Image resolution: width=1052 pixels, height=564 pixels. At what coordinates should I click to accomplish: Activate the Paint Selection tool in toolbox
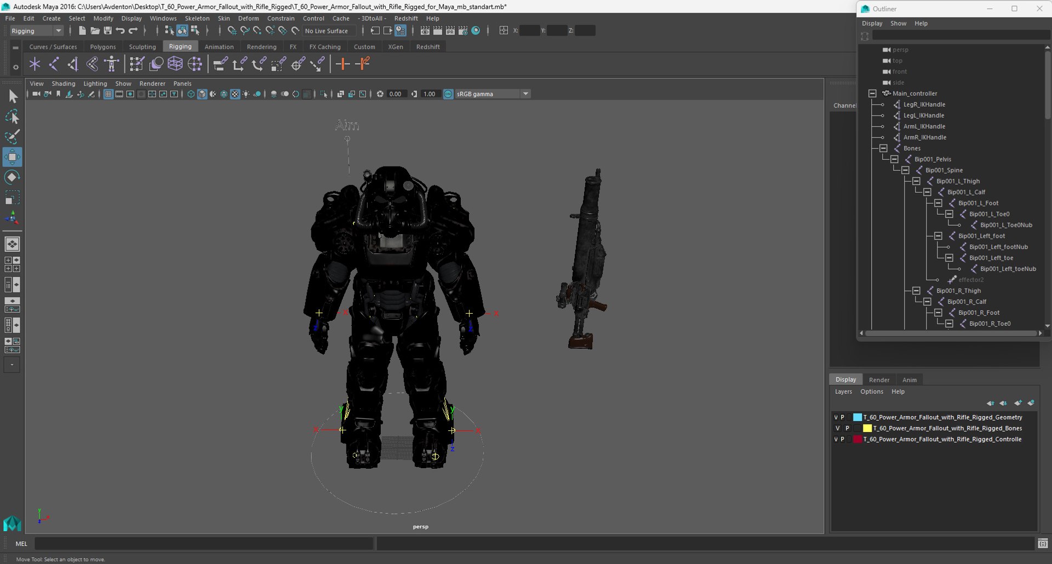12,137
